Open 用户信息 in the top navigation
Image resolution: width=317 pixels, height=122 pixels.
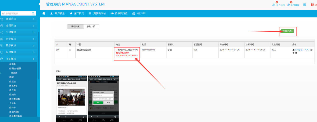(x=58, y=13)
